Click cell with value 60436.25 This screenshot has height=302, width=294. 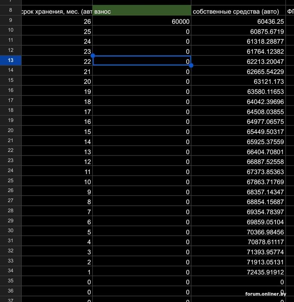238,20
